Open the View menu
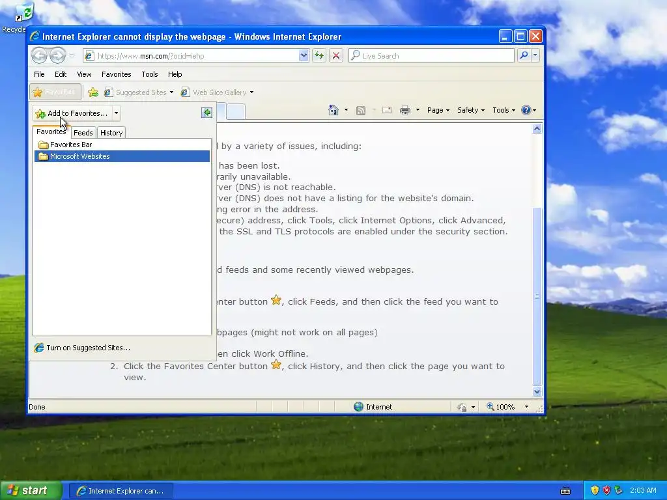The width and height of the screenshot is (667, 500). tap(84, 74)
